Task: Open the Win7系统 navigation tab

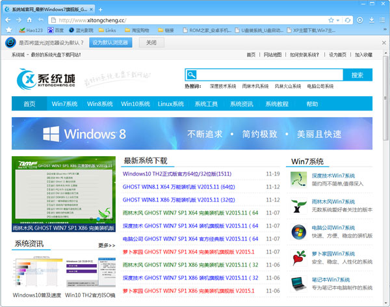Action: 64,103
